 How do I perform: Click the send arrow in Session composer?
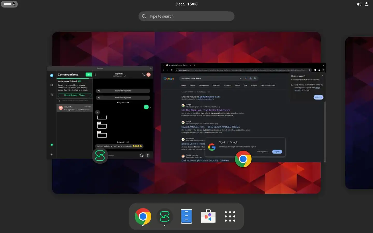click(148, 155)
